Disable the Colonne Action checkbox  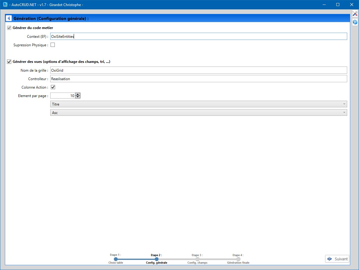53,87
